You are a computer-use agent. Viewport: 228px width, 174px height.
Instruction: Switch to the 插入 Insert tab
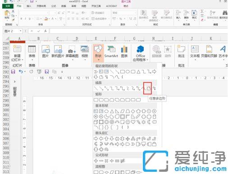(x=29, y=6)
